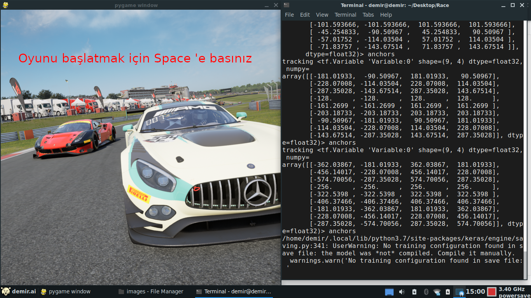Viewport: 531px width, 298px height.
Task: Click the 3.40 GHz powersave indicator
Action: tap(514, 292)
